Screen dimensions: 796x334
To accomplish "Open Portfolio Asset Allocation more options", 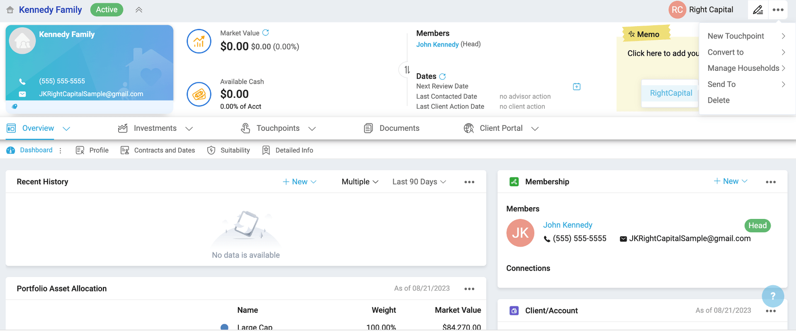I will [469, 289].
